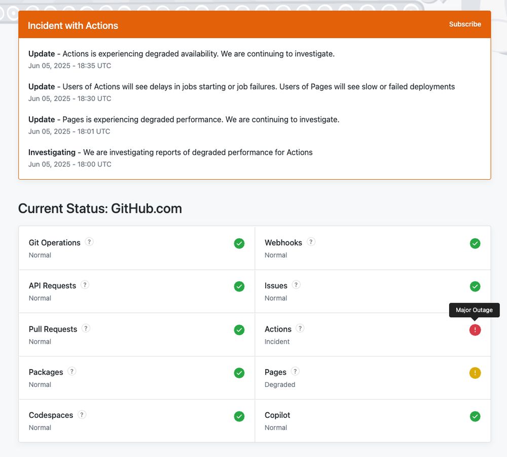Select 'Normal' status under Copilot

coord(276,428)
